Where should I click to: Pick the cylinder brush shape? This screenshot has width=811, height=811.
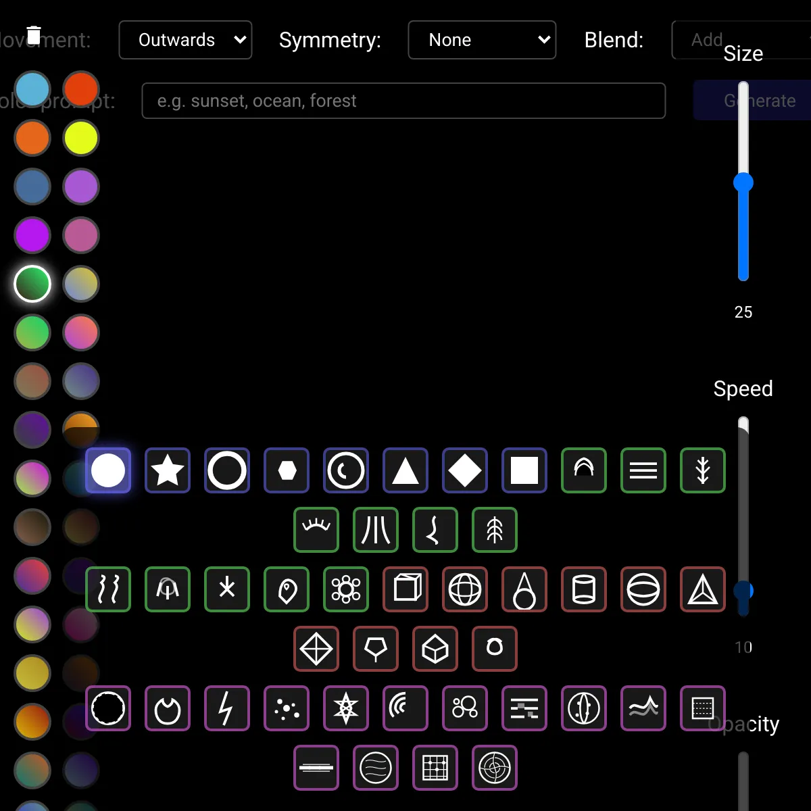coord(584,589)
